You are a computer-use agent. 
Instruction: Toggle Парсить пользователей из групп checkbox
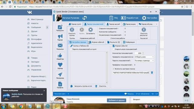(x=71, y=49)
